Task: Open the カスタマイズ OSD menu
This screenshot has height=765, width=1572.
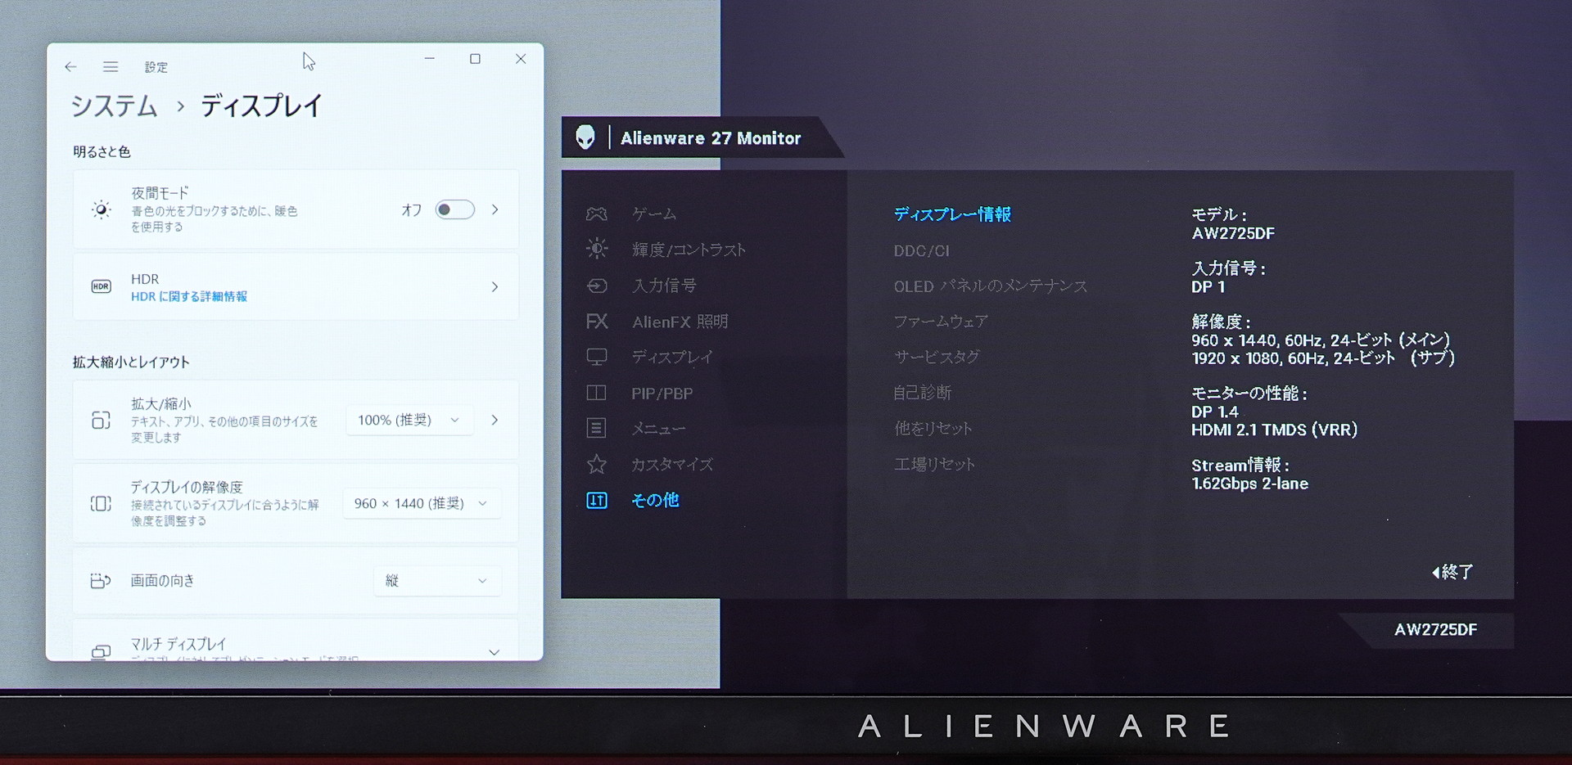Action: pos(672,464)
